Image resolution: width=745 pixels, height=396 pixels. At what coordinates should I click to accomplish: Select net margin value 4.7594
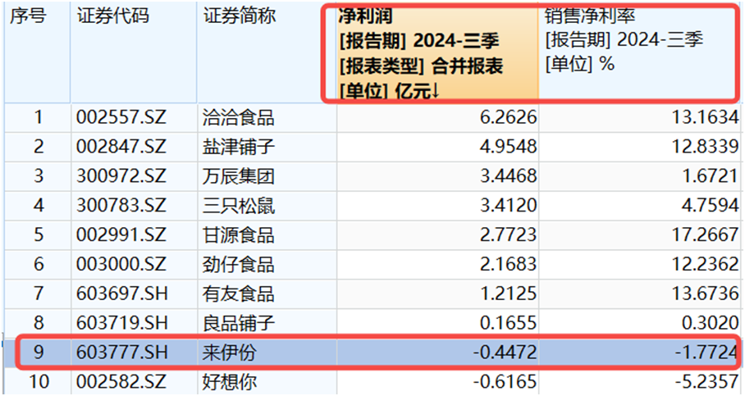710,206
